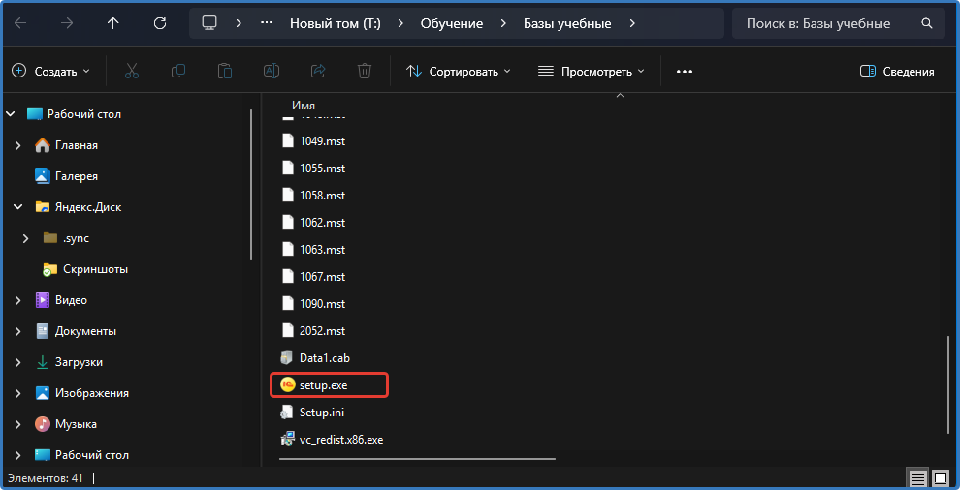The image size is (960, 490).
Task: Select the setup.exe file
Action: [323, 385]
